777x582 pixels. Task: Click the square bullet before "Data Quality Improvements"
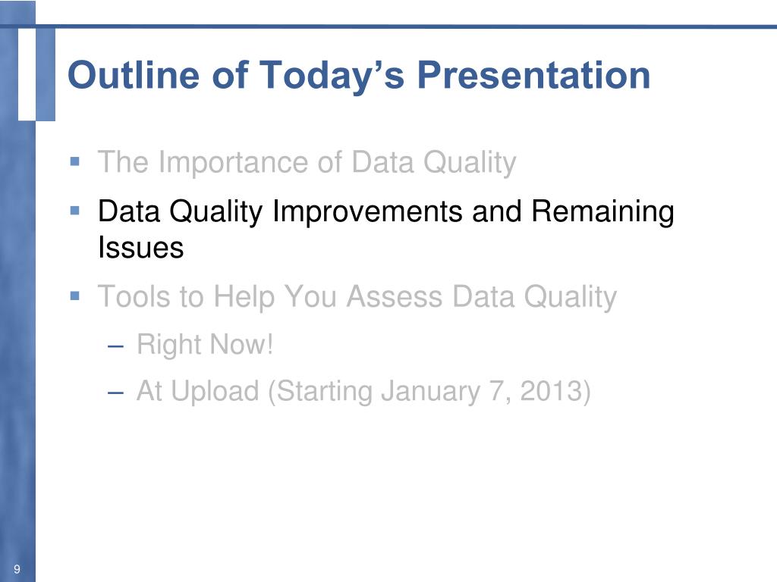pos(75,211)
